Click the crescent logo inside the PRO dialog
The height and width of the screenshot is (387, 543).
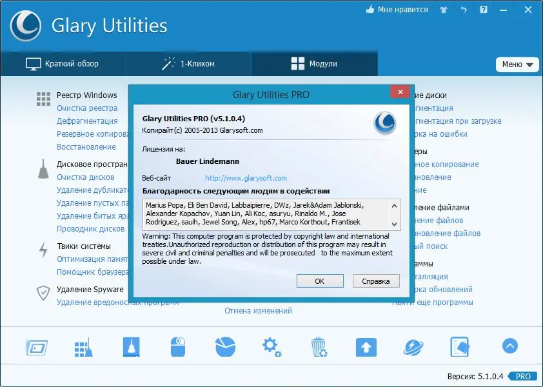(x=385, y=123)
